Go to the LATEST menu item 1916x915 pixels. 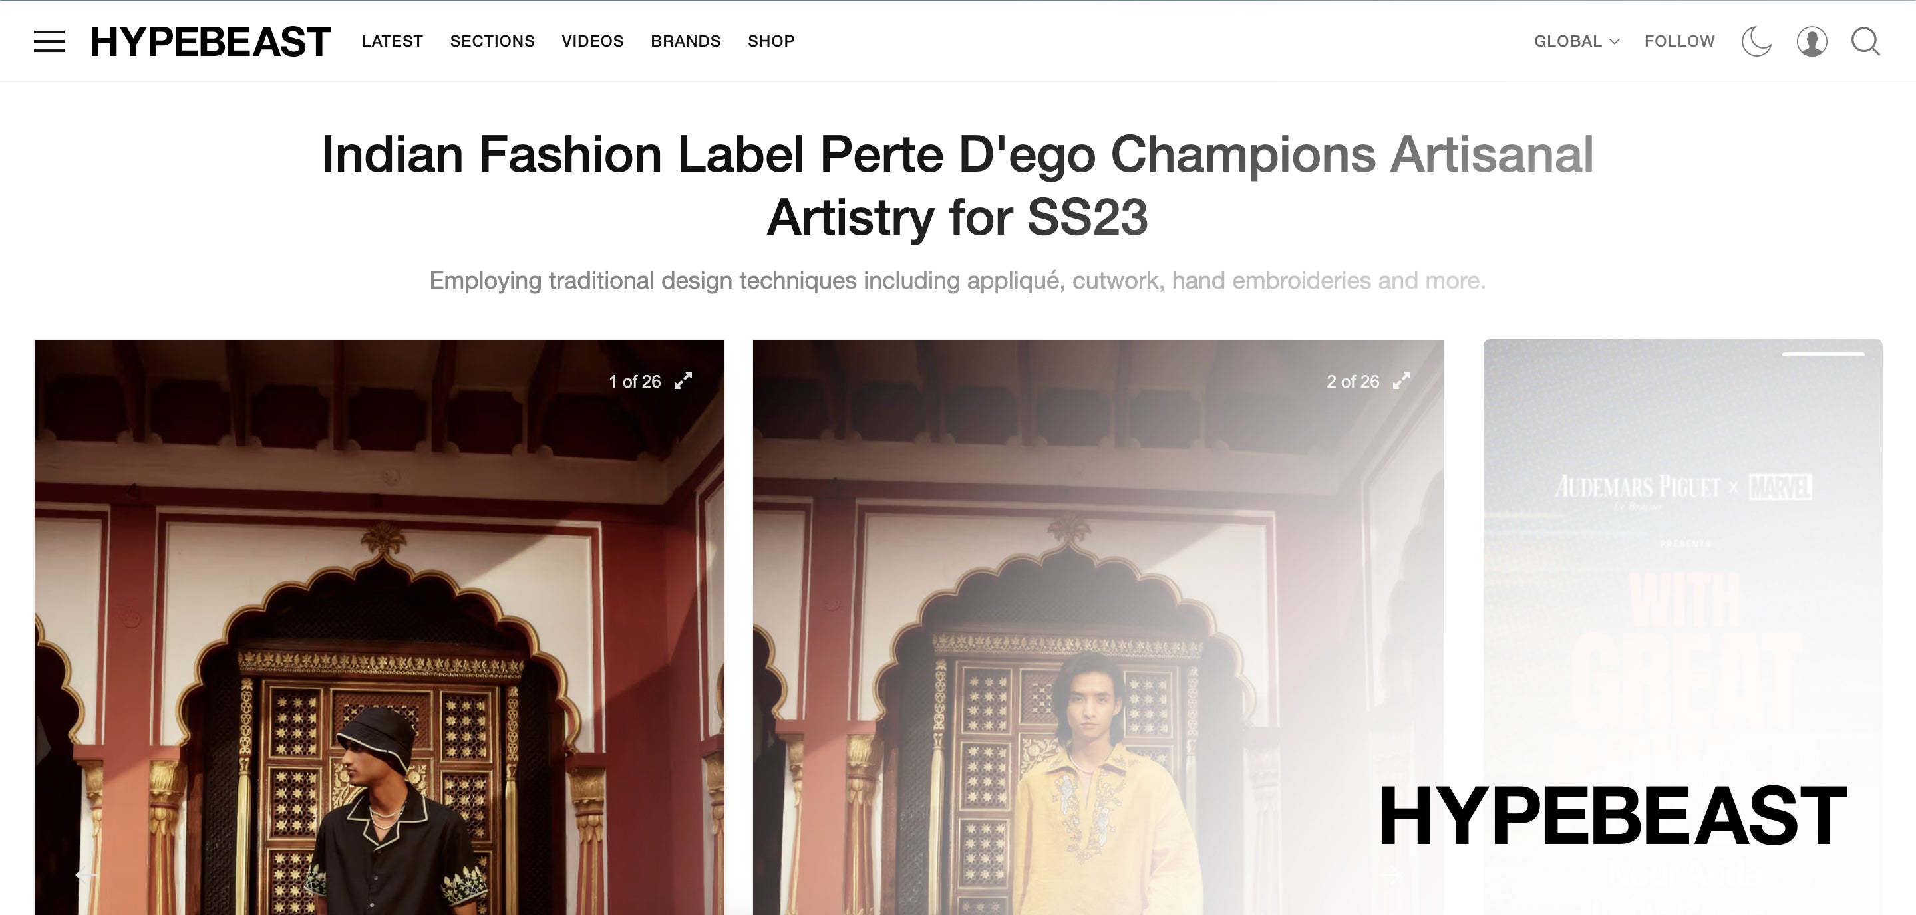click(392, 42)
